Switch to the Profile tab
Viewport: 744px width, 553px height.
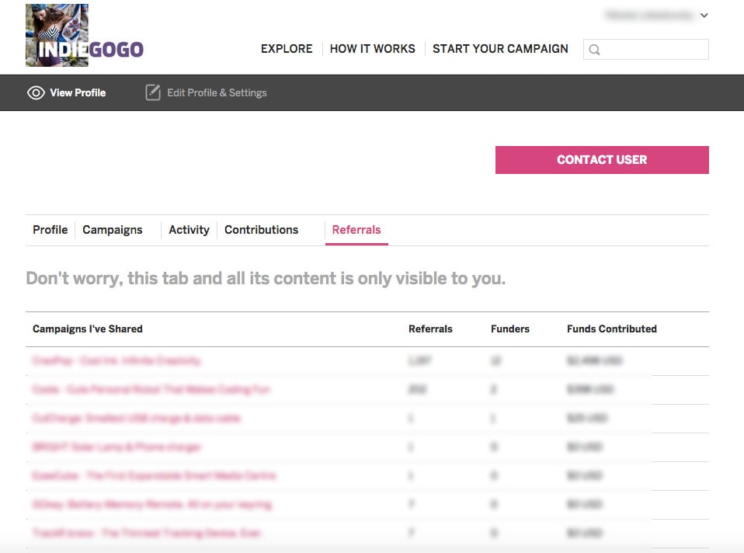(50, 230)
